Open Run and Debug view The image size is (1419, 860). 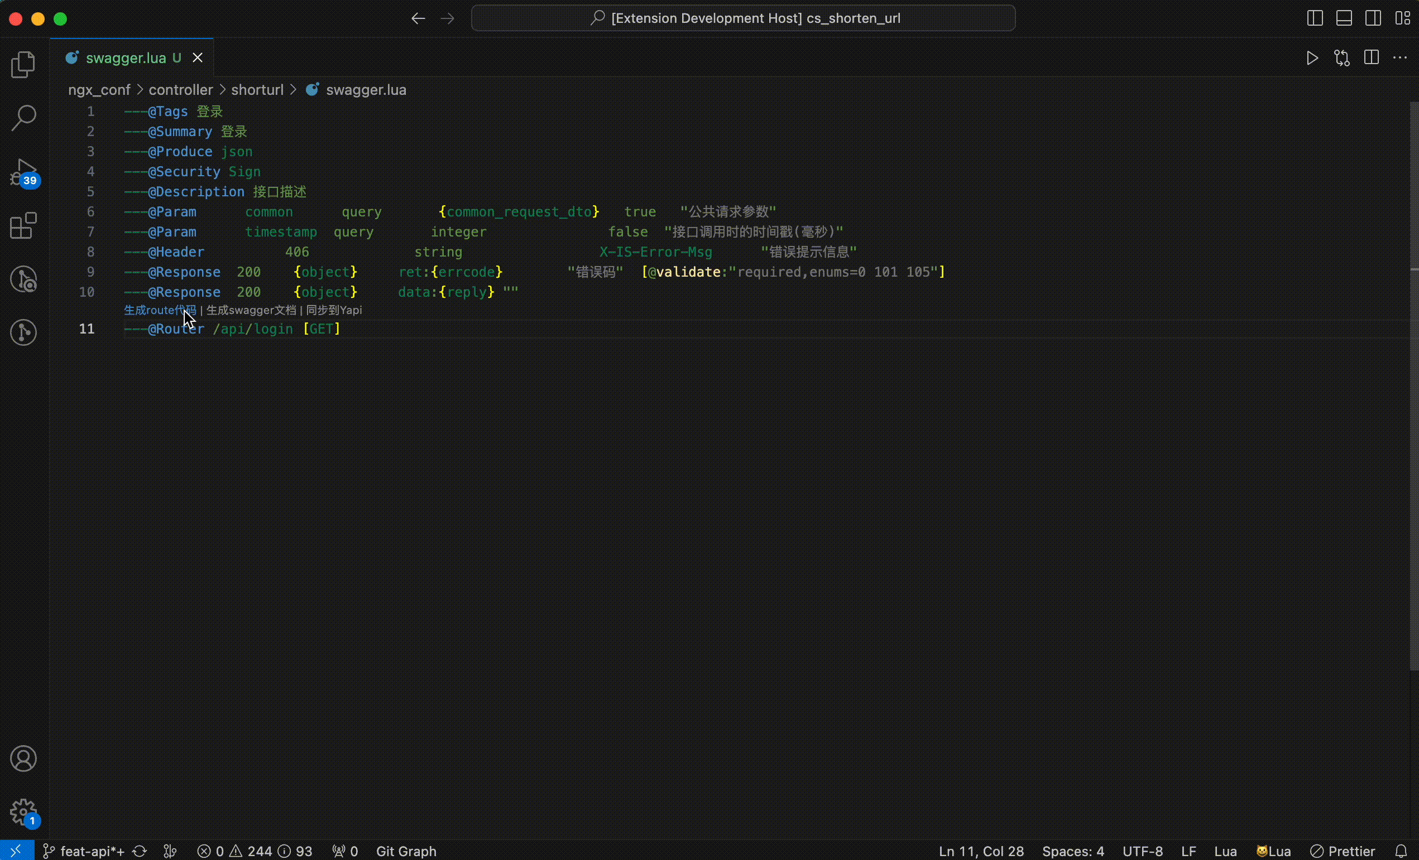[x=23, y=172]
